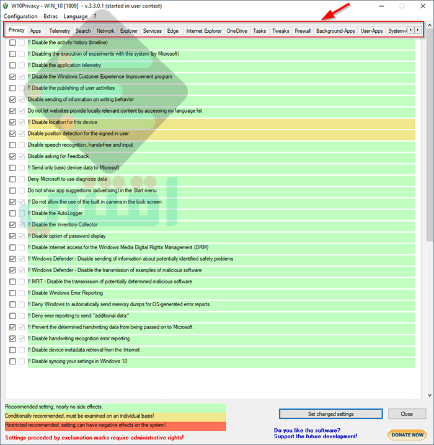Check Deny error reporting to send additional data
434x445 pixels.
click(12, 315)
